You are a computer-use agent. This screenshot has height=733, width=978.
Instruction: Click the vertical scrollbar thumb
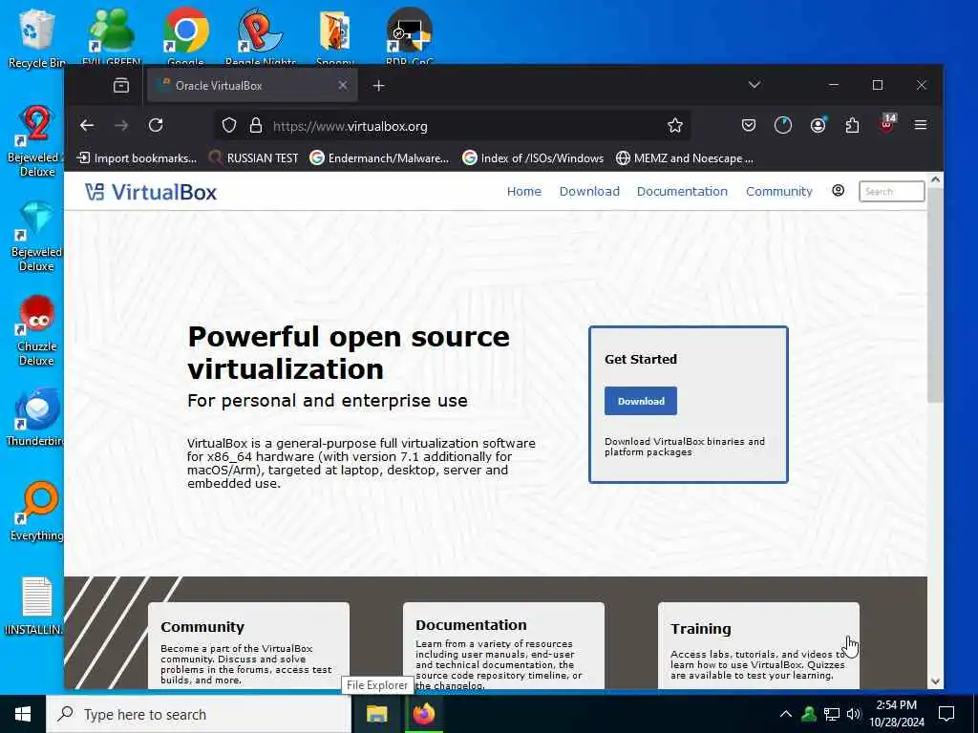[935, 294]
